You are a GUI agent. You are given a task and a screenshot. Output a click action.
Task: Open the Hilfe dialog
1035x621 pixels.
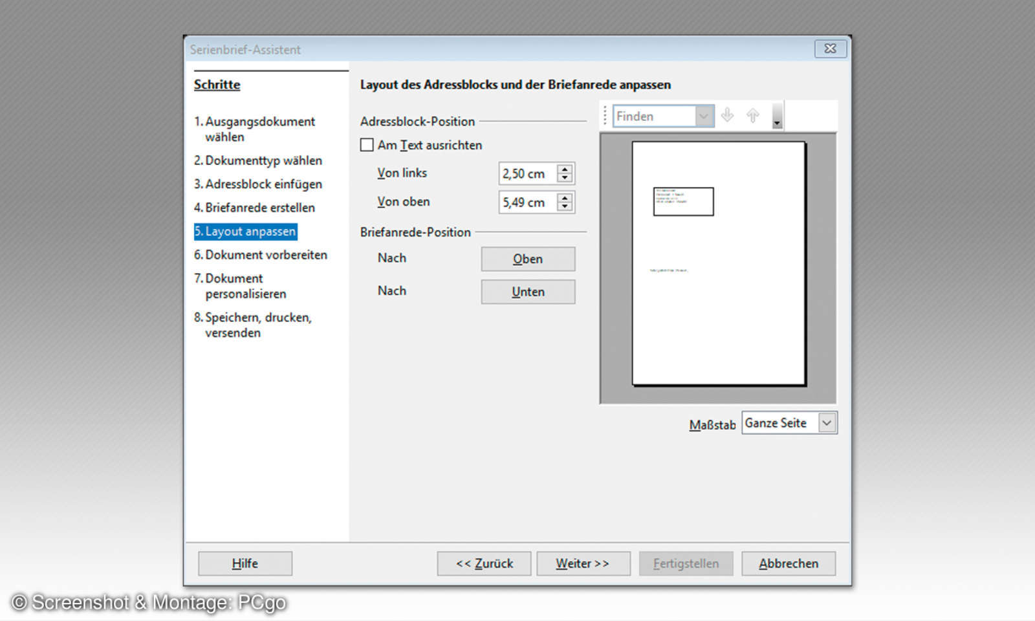pyautogui.click(x=245, y=563)
